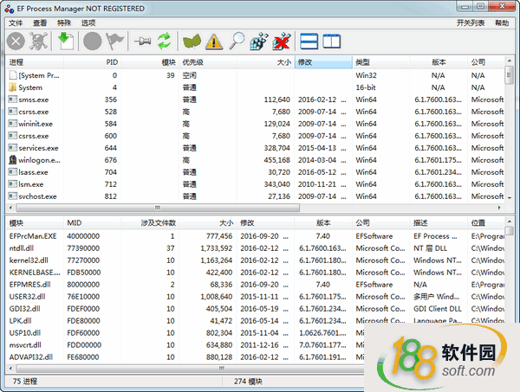Click the window with red X icon

pos(281,41)
